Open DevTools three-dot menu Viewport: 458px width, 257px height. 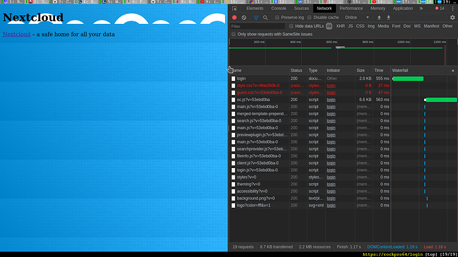(x=453, y=9)
